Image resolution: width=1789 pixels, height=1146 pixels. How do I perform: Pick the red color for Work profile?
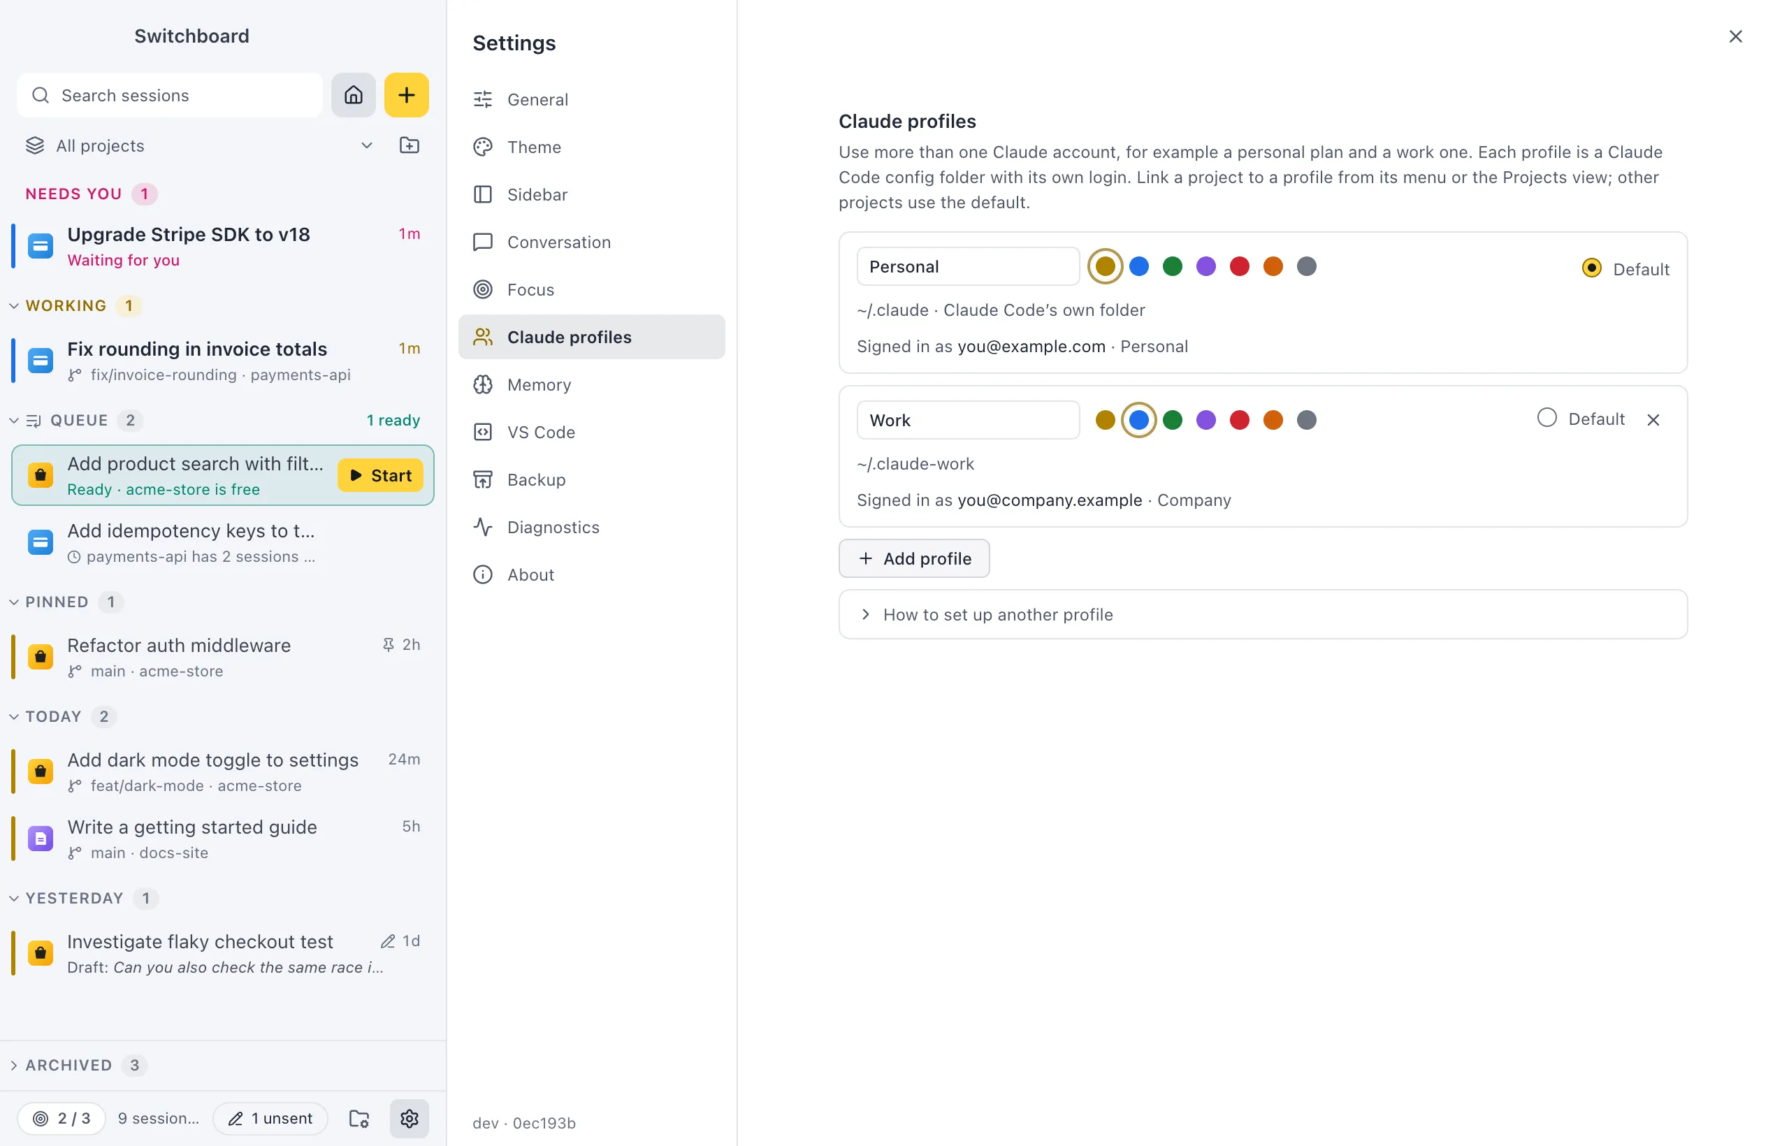(x=1239, y=420)
